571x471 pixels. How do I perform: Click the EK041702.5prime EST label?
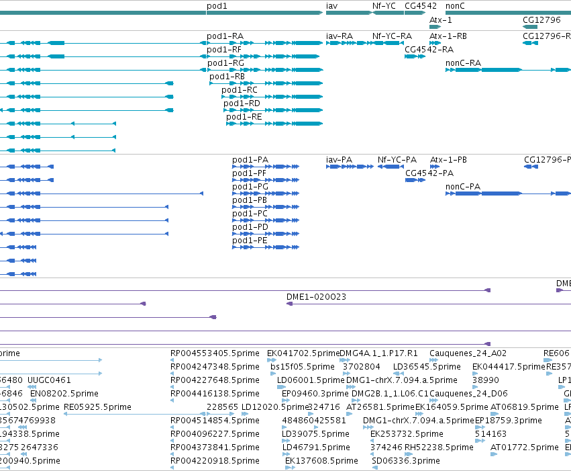pos(303,353)
